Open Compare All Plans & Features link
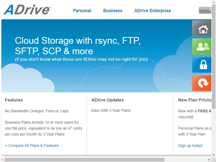Screen dimensions: 216x162 point(32,146)
